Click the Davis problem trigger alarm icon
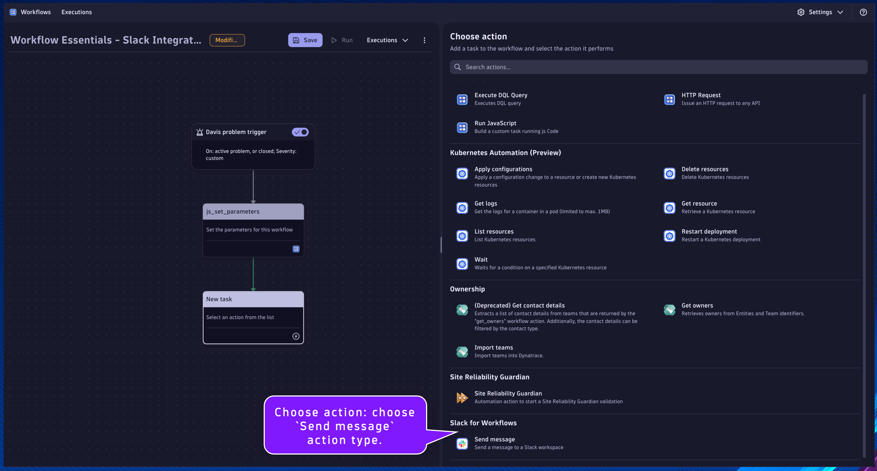 click(x=199, y=132)
